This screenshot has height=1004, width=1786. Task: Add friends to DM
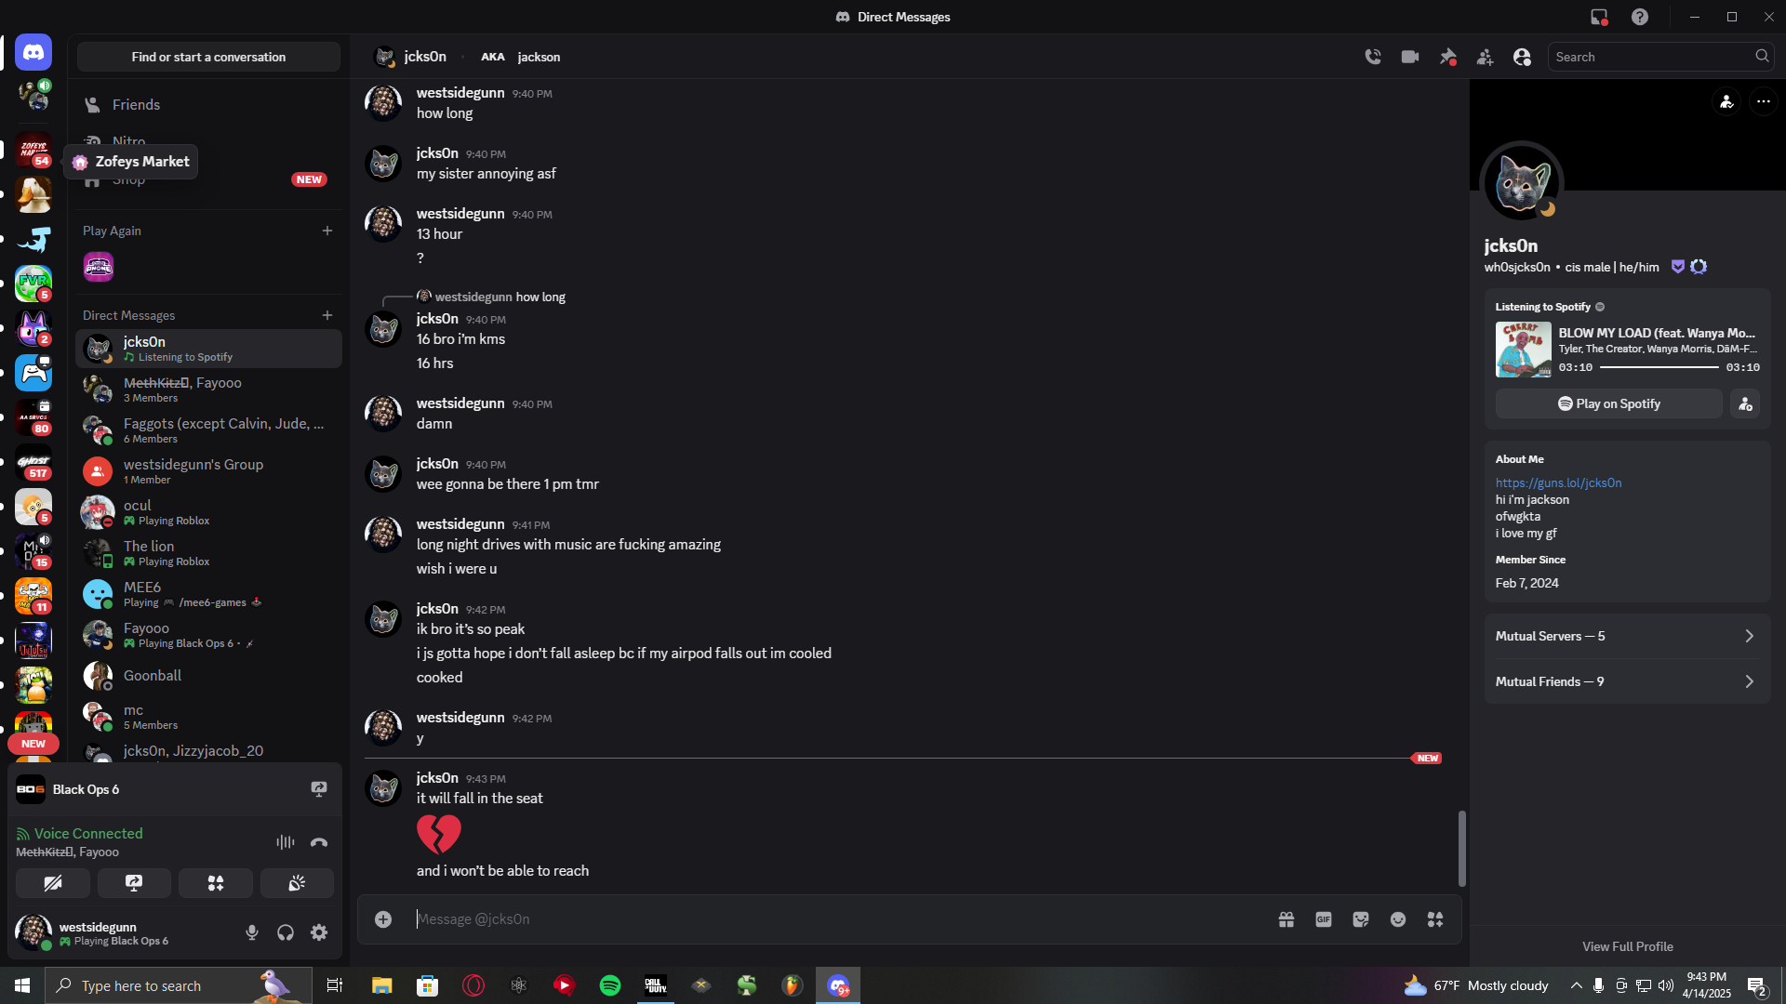coord(1485,57)
